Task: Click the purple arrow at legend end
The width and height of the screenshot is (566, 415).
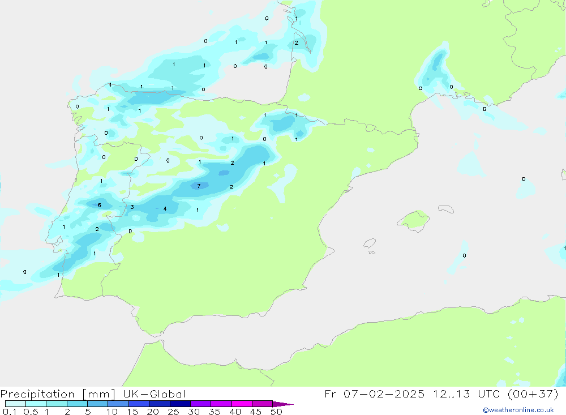Action: coord(283,404)
